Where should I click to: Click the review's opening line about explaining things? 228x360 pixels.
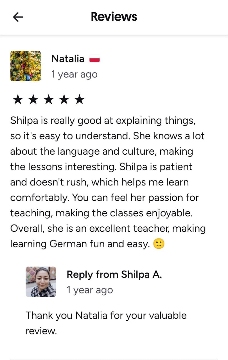pos(103,121)
